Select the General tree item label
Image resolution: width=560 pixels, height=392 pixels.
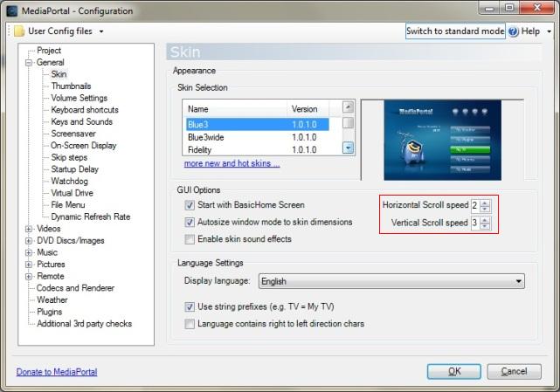point(51,63)
